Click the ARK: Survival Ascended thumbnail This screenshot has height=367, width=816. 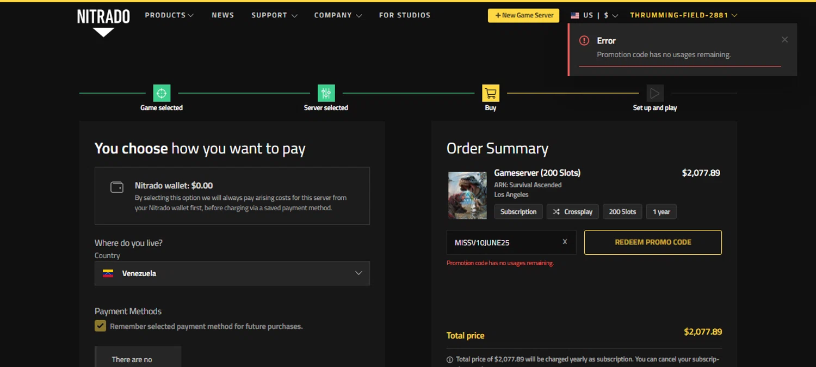tap(467, 195)
